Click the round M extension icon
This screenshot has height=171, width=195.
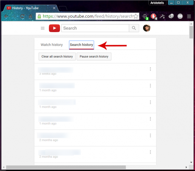[180, 16]
